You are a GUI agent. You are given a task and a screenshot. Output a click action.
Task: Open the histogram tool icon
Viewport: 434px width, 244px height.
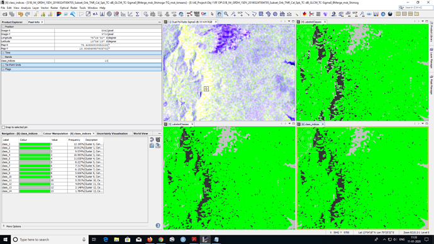tap(102, 14)
